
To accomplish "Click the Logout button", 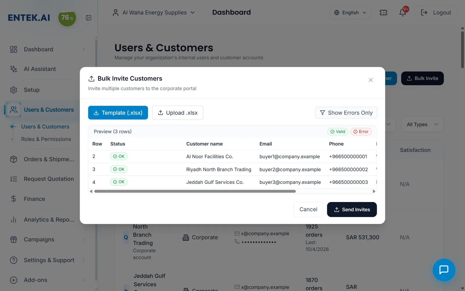I will [436, 13].
